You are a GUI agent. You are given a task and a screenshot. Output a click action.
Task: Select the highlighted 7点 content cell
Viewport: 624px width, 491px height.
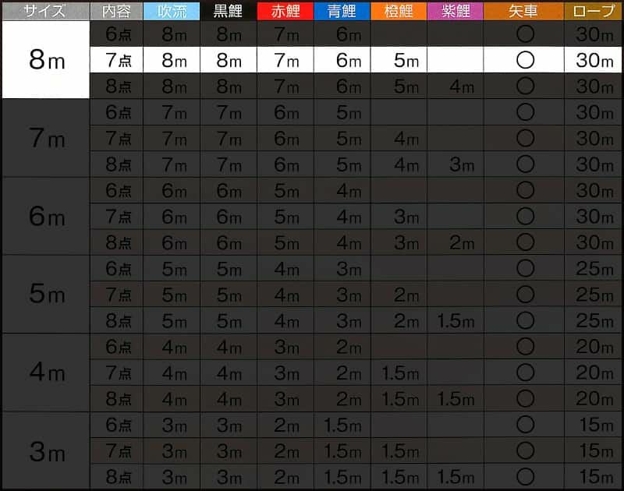click(116, 60)
